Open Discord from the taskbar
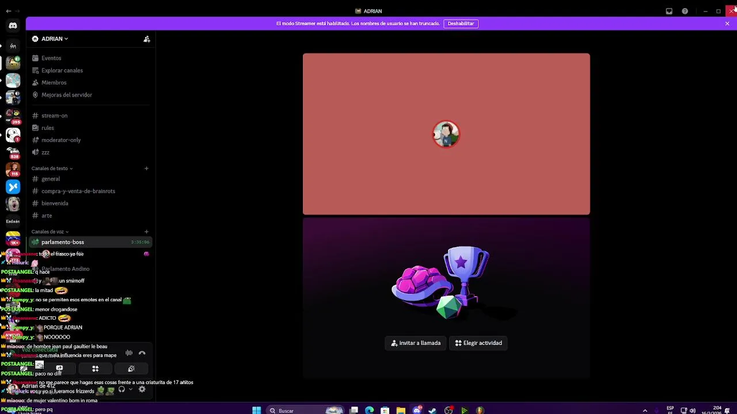This screenshot has height=414, width=737. point(417,411)
